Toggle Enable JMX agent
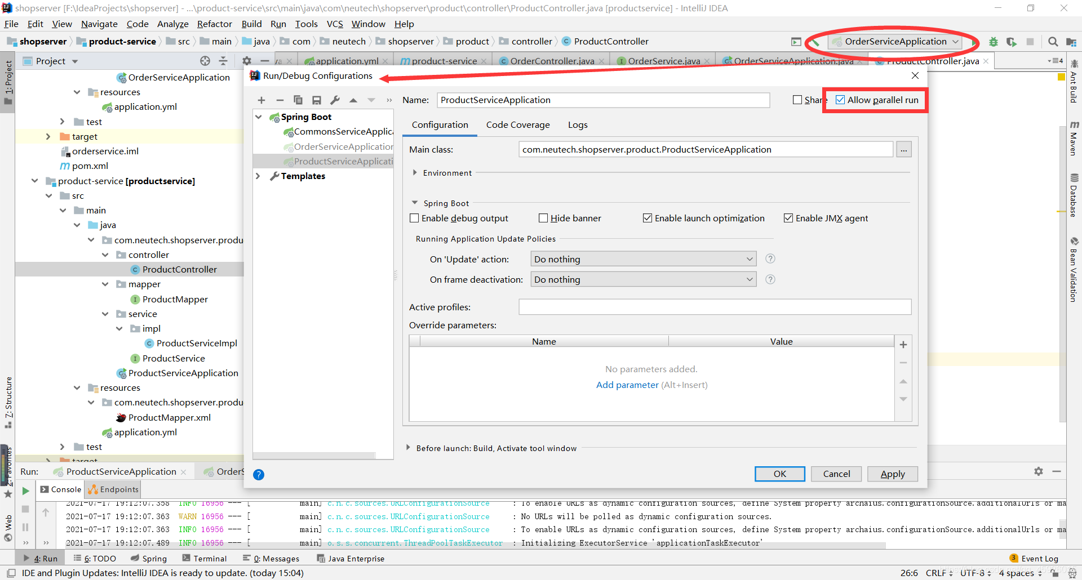The image size is (1082, 580). pyautogui.click(x=788, y=218)
